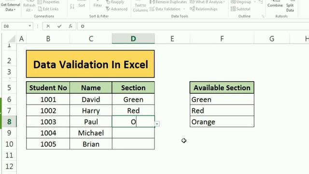
Task: Select column F header
Action: pos(222,39)
